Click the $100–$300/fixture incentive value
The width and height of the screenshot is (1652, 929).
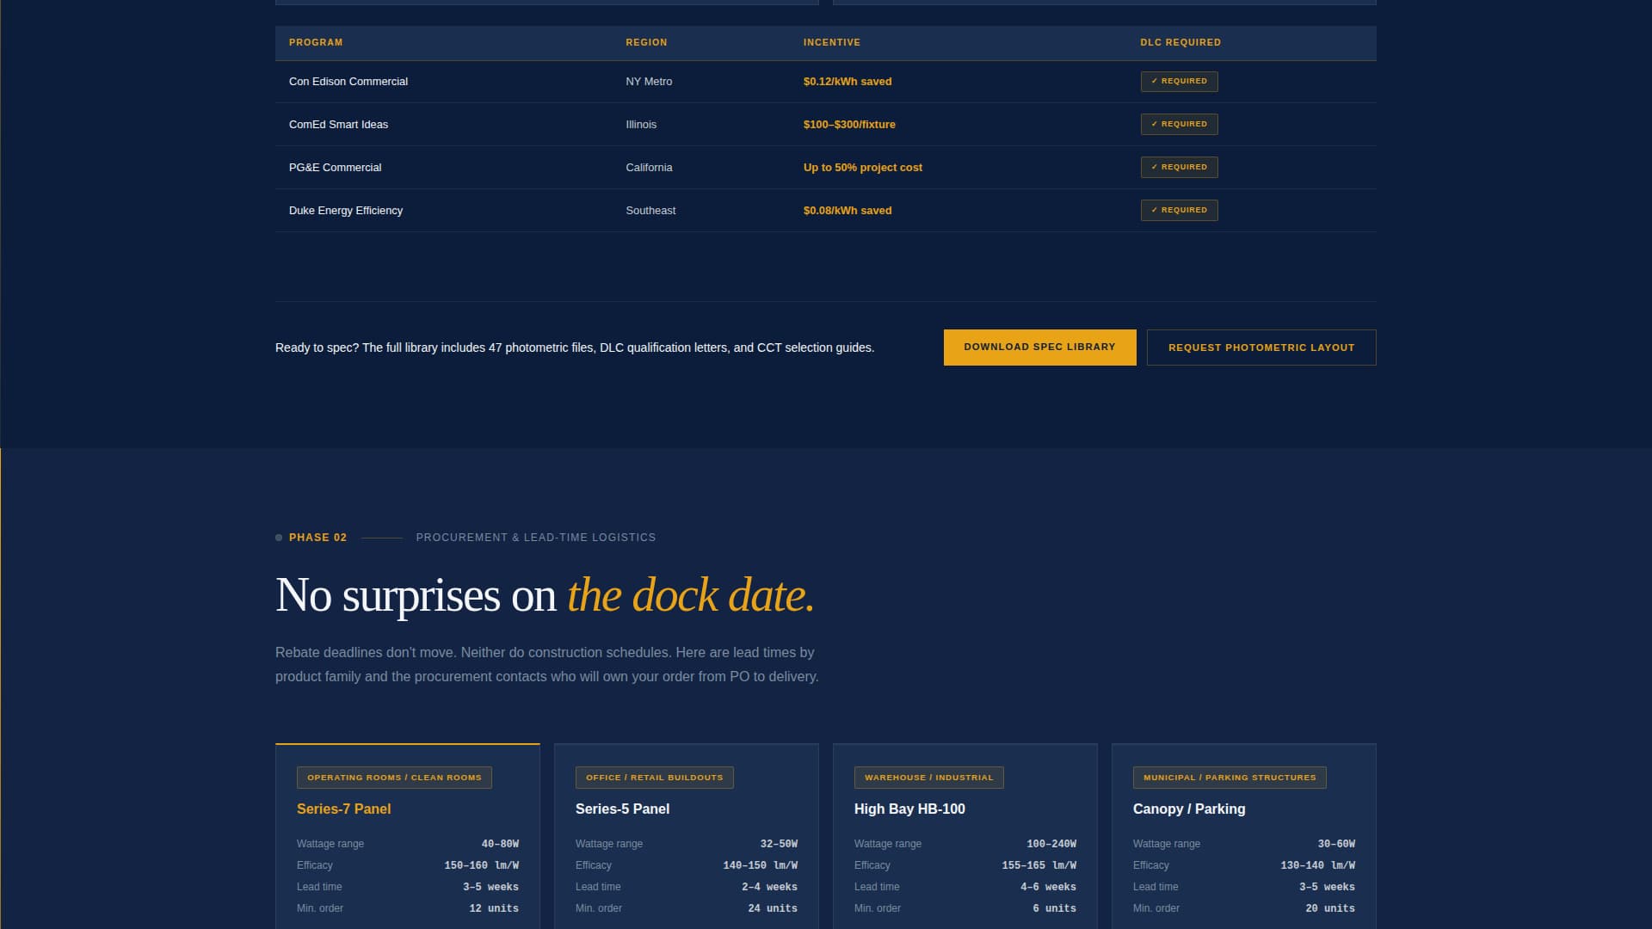(848, 124)
